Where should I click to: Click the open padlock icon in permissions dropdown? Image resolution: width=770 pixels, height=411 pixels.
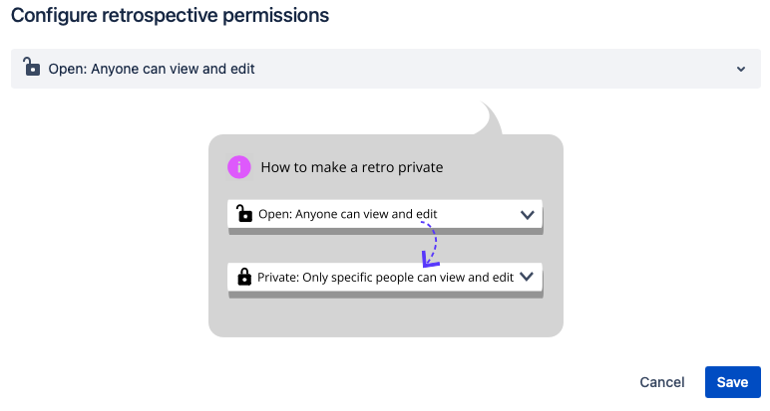tap(31, 69)
